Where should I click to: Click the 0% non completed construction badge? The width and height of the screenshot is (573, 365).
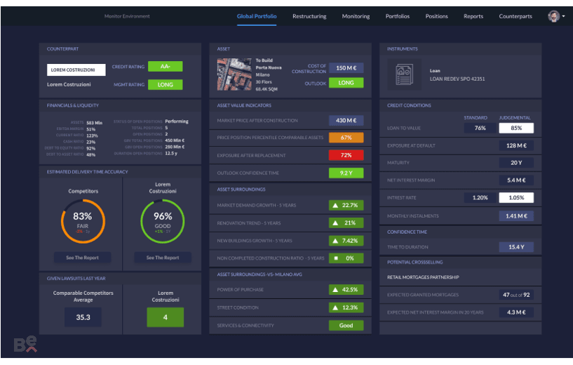point(346,258)
